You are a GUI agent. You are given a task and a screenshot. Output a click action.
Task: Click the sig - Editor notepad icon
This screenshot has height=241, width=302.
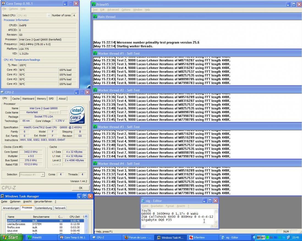point(143,201)
